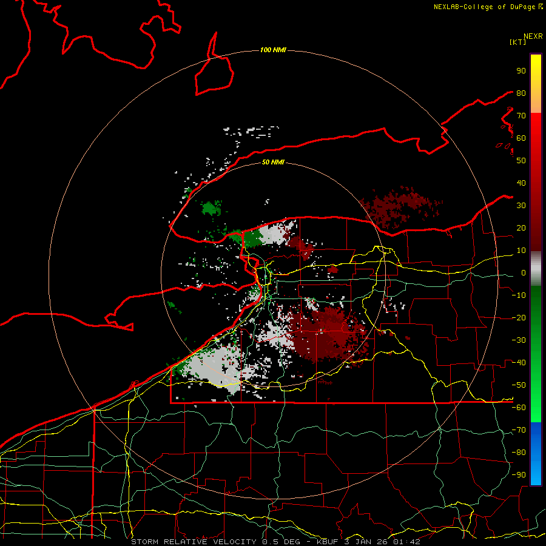Click the NEXLAB-College of DuPage label
Image resolution: width=546 pixels, height=546 pixels.
[484, 7]
